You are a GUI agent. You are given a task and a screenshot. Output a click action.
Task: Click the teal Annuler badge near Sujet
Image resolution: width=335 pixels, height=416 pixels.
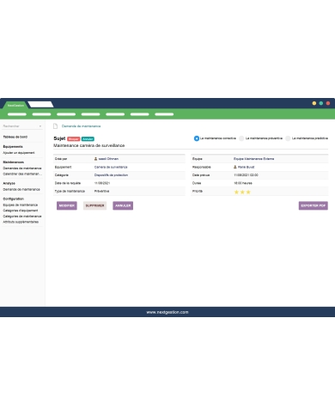(88, 139)
